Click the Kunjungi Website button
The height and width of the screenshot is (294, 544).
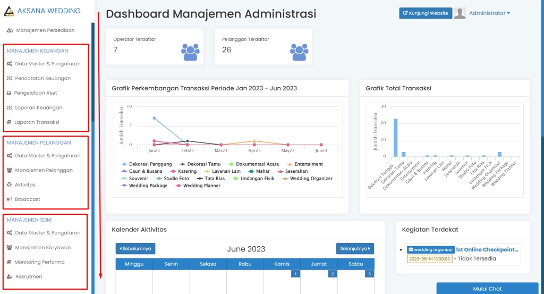(425, 13)
